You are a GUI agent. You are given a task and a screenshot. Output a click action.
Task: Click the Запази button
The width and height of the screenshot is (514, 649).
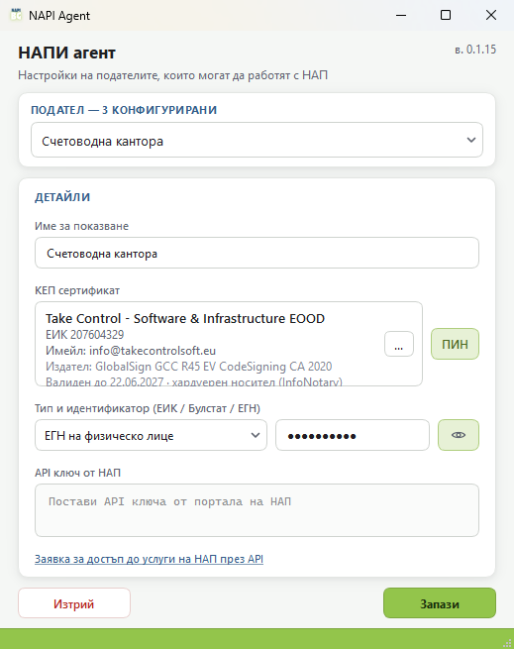440,603
